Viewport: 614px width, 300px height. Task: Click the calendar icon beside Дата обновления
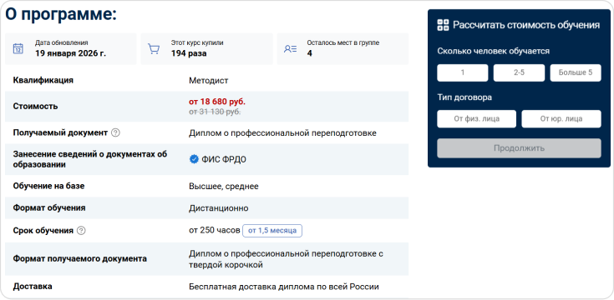click(x=18, y=49)
